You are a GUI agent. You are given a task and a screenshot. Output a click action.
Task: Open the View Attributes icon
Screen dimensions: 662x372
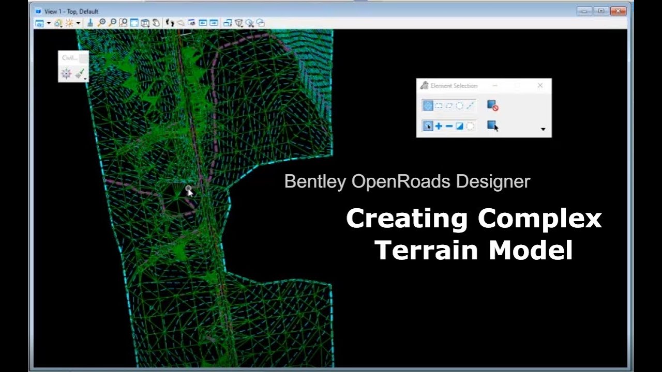[39, 23]
